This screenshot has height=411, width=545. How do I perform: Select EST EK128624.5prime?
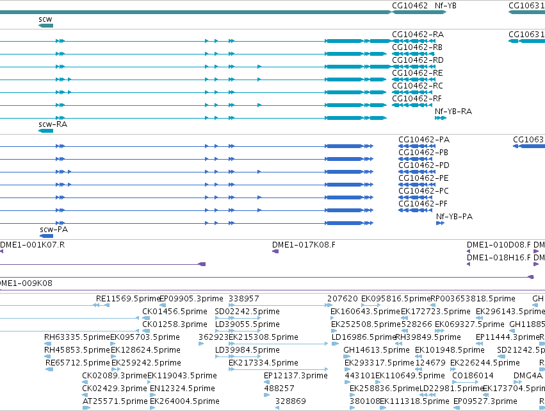pyautogui.click(x=145, y=351)
